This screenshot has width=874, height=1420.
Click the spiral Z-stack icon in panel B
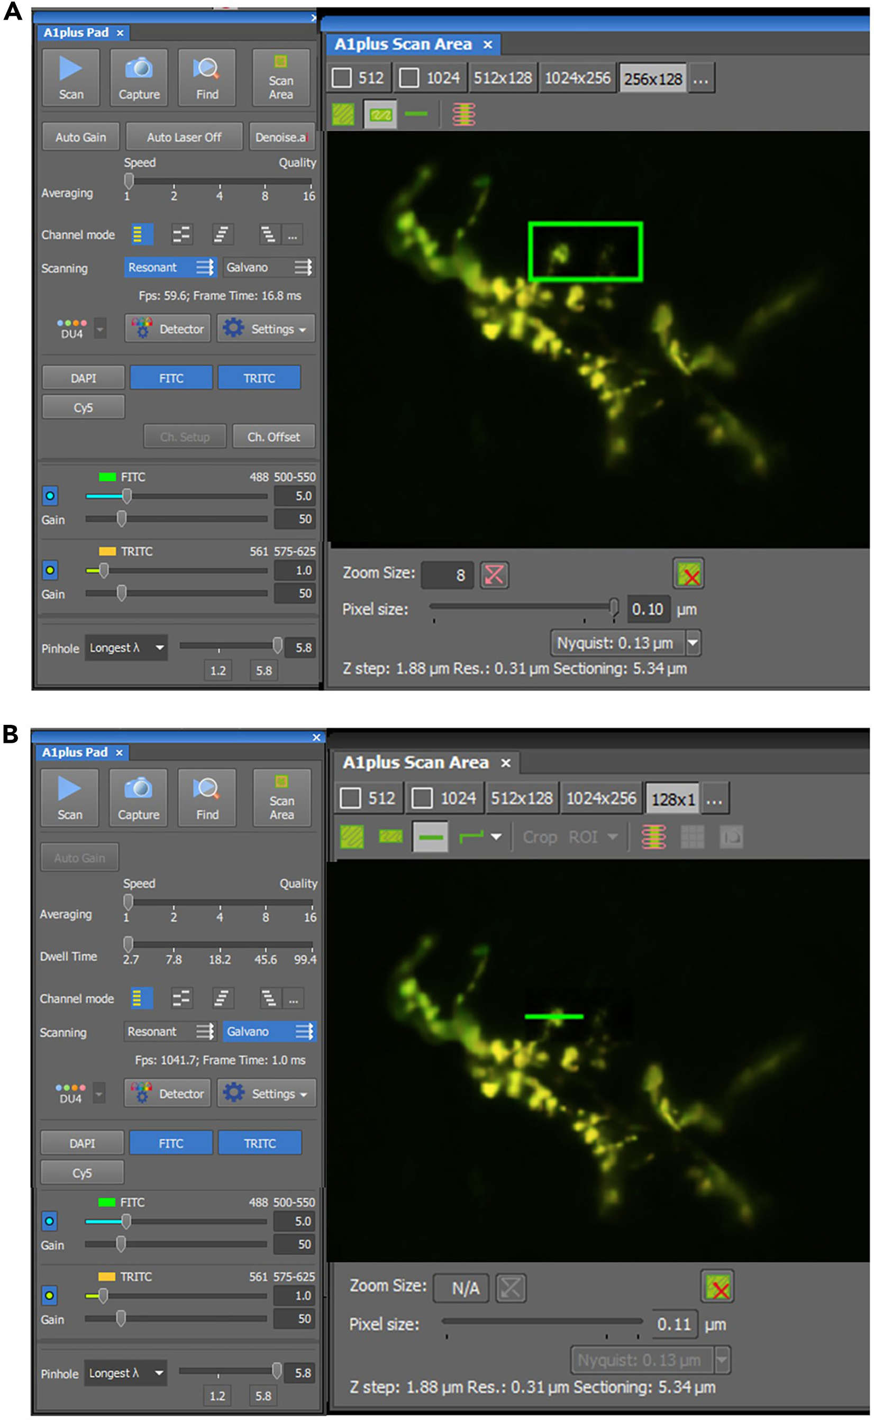pos(653,837)
